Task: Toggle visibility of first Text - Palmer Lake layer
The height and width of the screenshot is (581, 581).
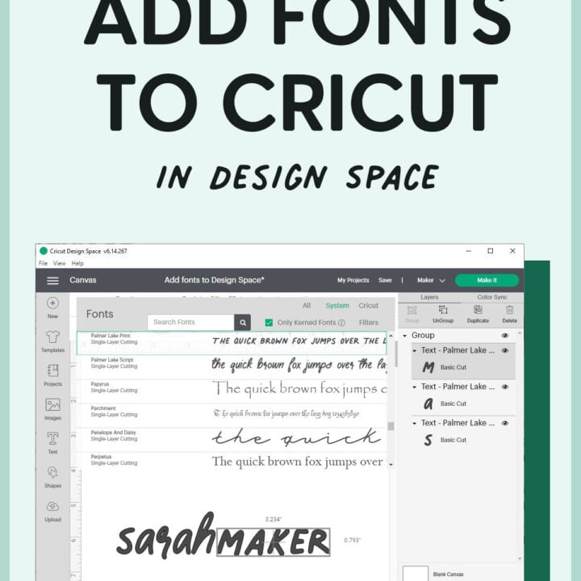Action: click(x=504, y=350)
